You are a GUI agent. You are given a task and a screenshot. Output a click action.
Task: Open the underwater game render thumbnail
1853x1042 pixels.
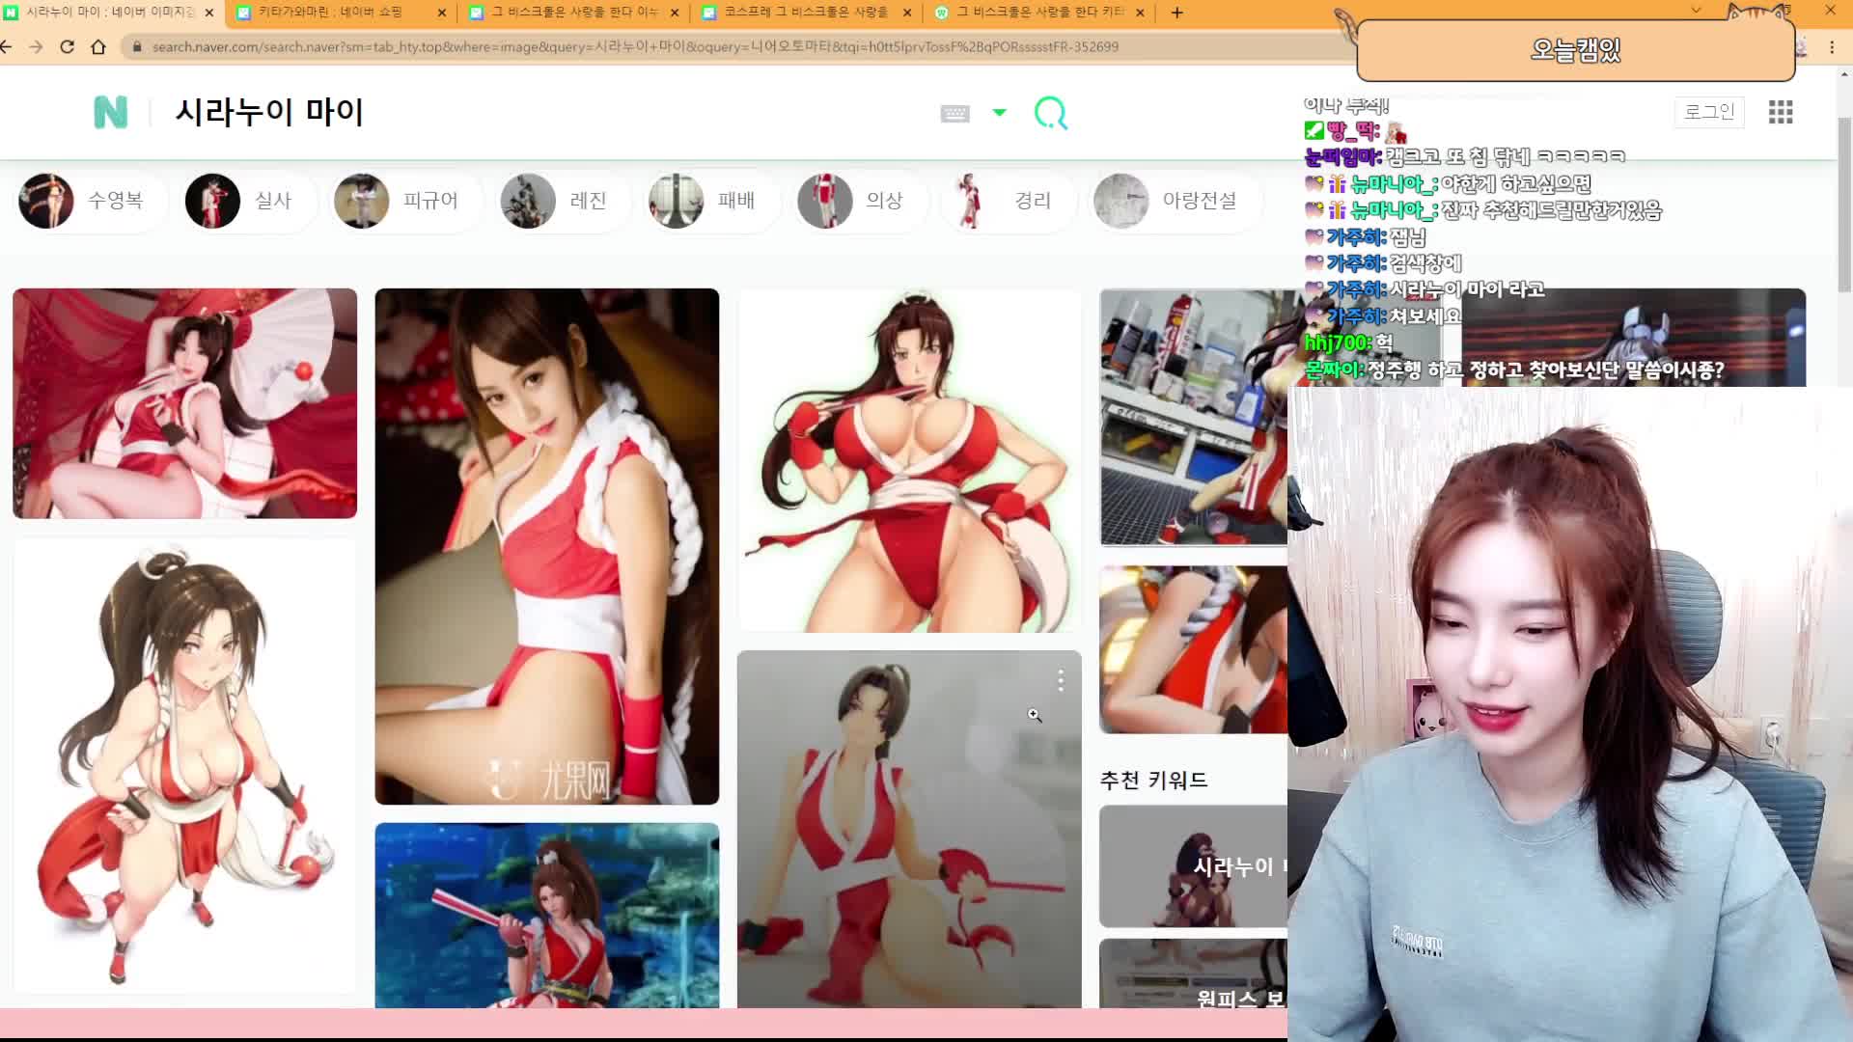(546, 915)
